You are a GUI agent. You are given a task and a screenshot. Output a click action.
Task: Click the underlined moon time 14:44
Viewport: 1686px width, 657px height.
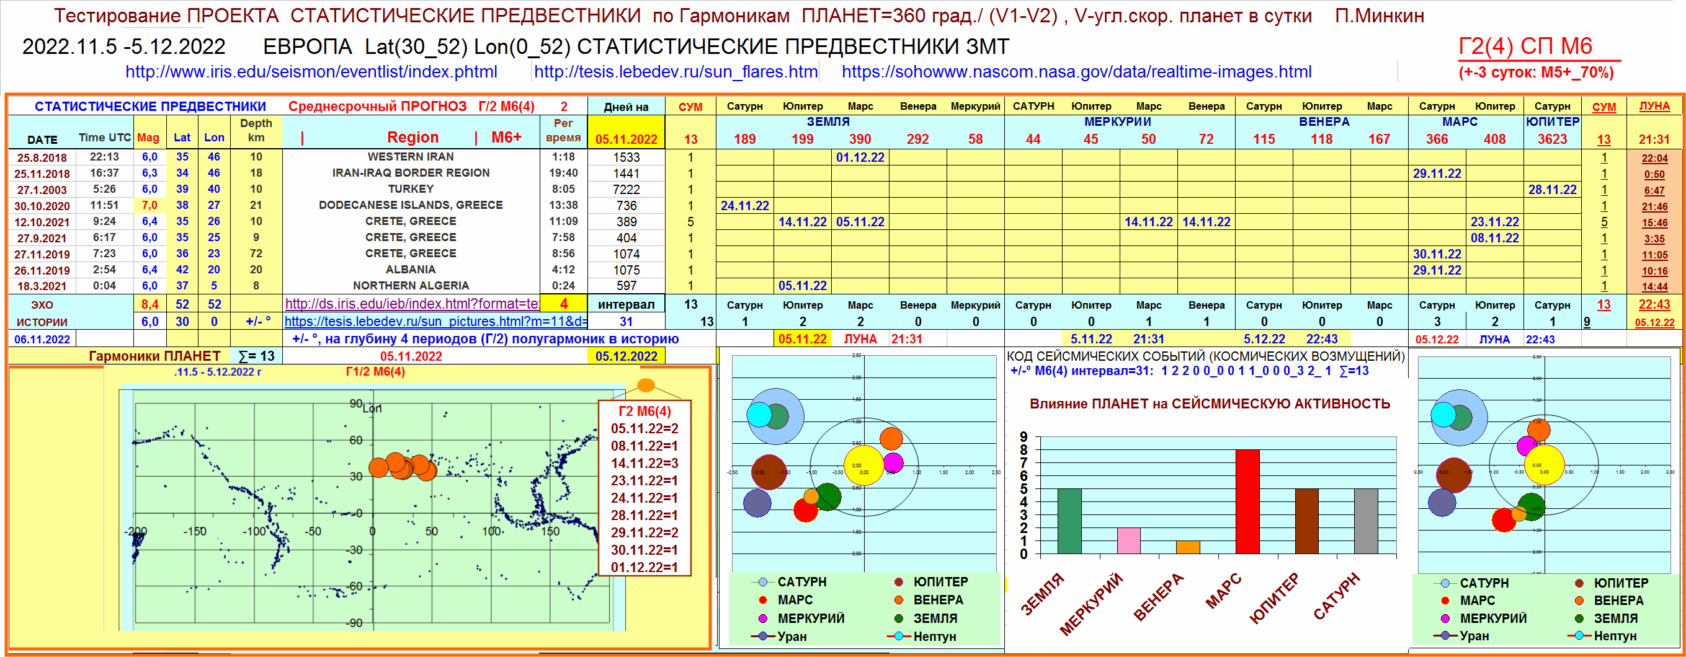pyautogui.click(x=1654, y=286)
